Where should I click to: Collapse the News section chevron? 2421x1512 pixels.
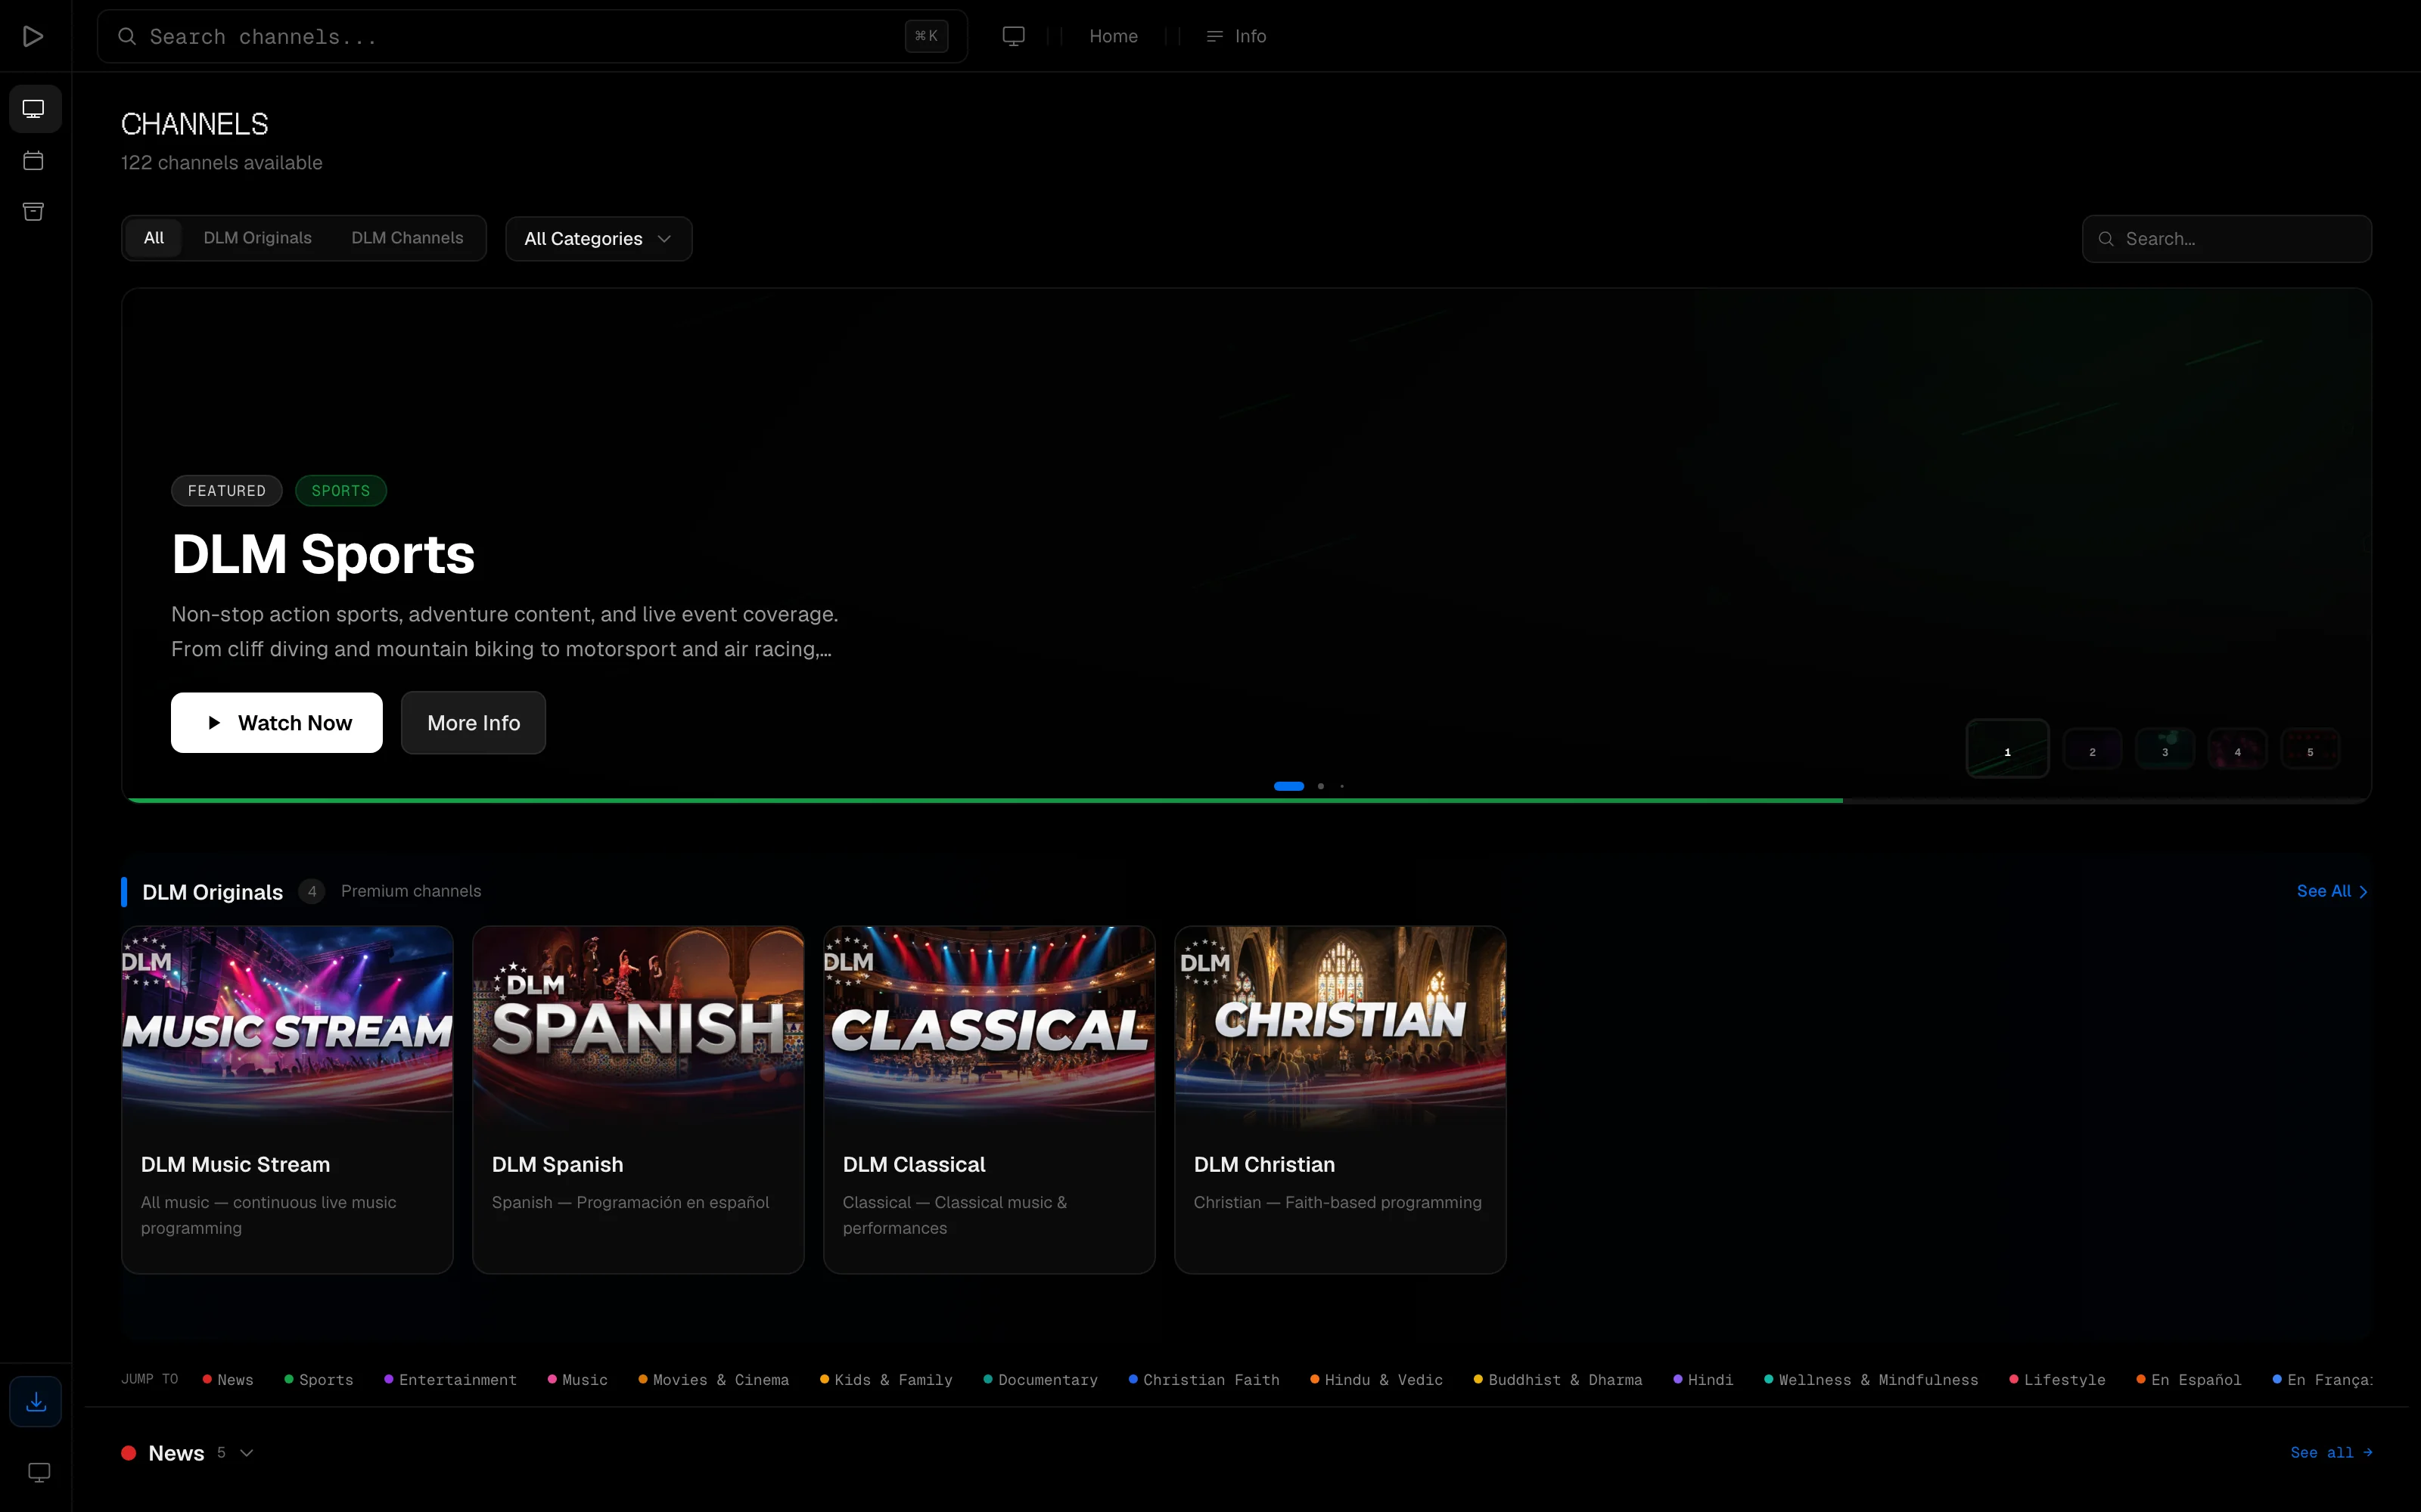tap(247, 1453)
